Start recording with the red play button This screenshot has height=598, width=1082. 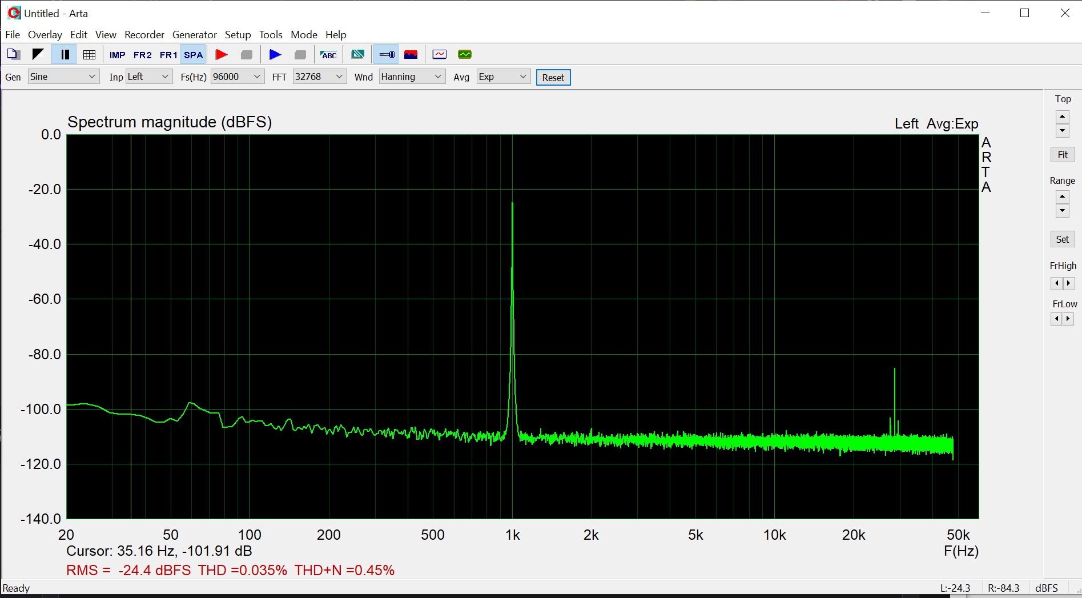[222, 55]
